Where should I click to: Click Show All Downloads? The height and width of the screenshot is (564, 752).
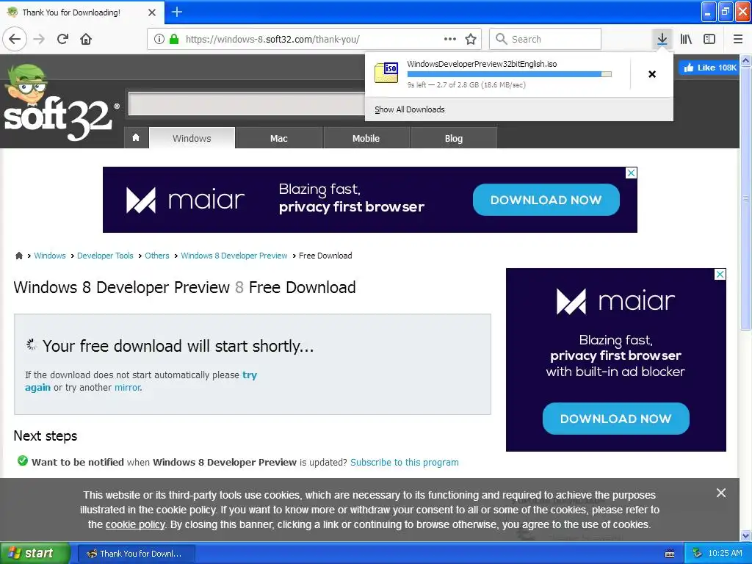click(x=410, y=109)
